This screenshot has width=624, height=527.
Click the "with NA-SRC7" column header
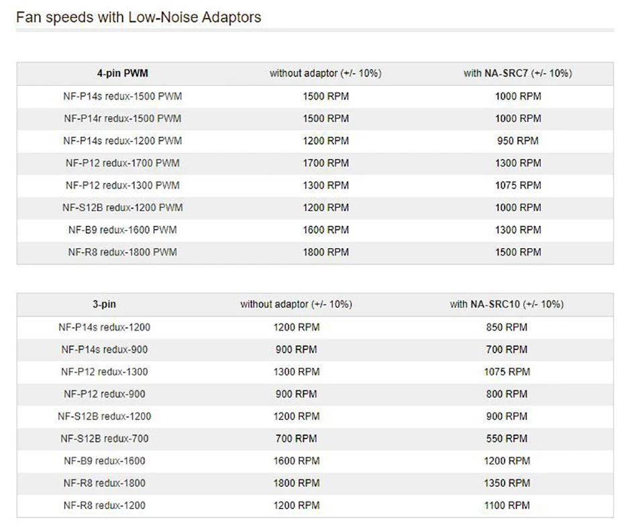pos(517,74)
